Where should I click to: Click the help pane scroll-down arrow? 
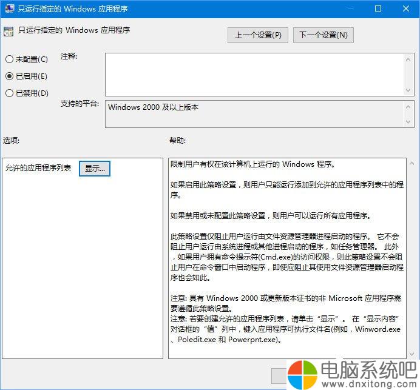pos(412,354)
